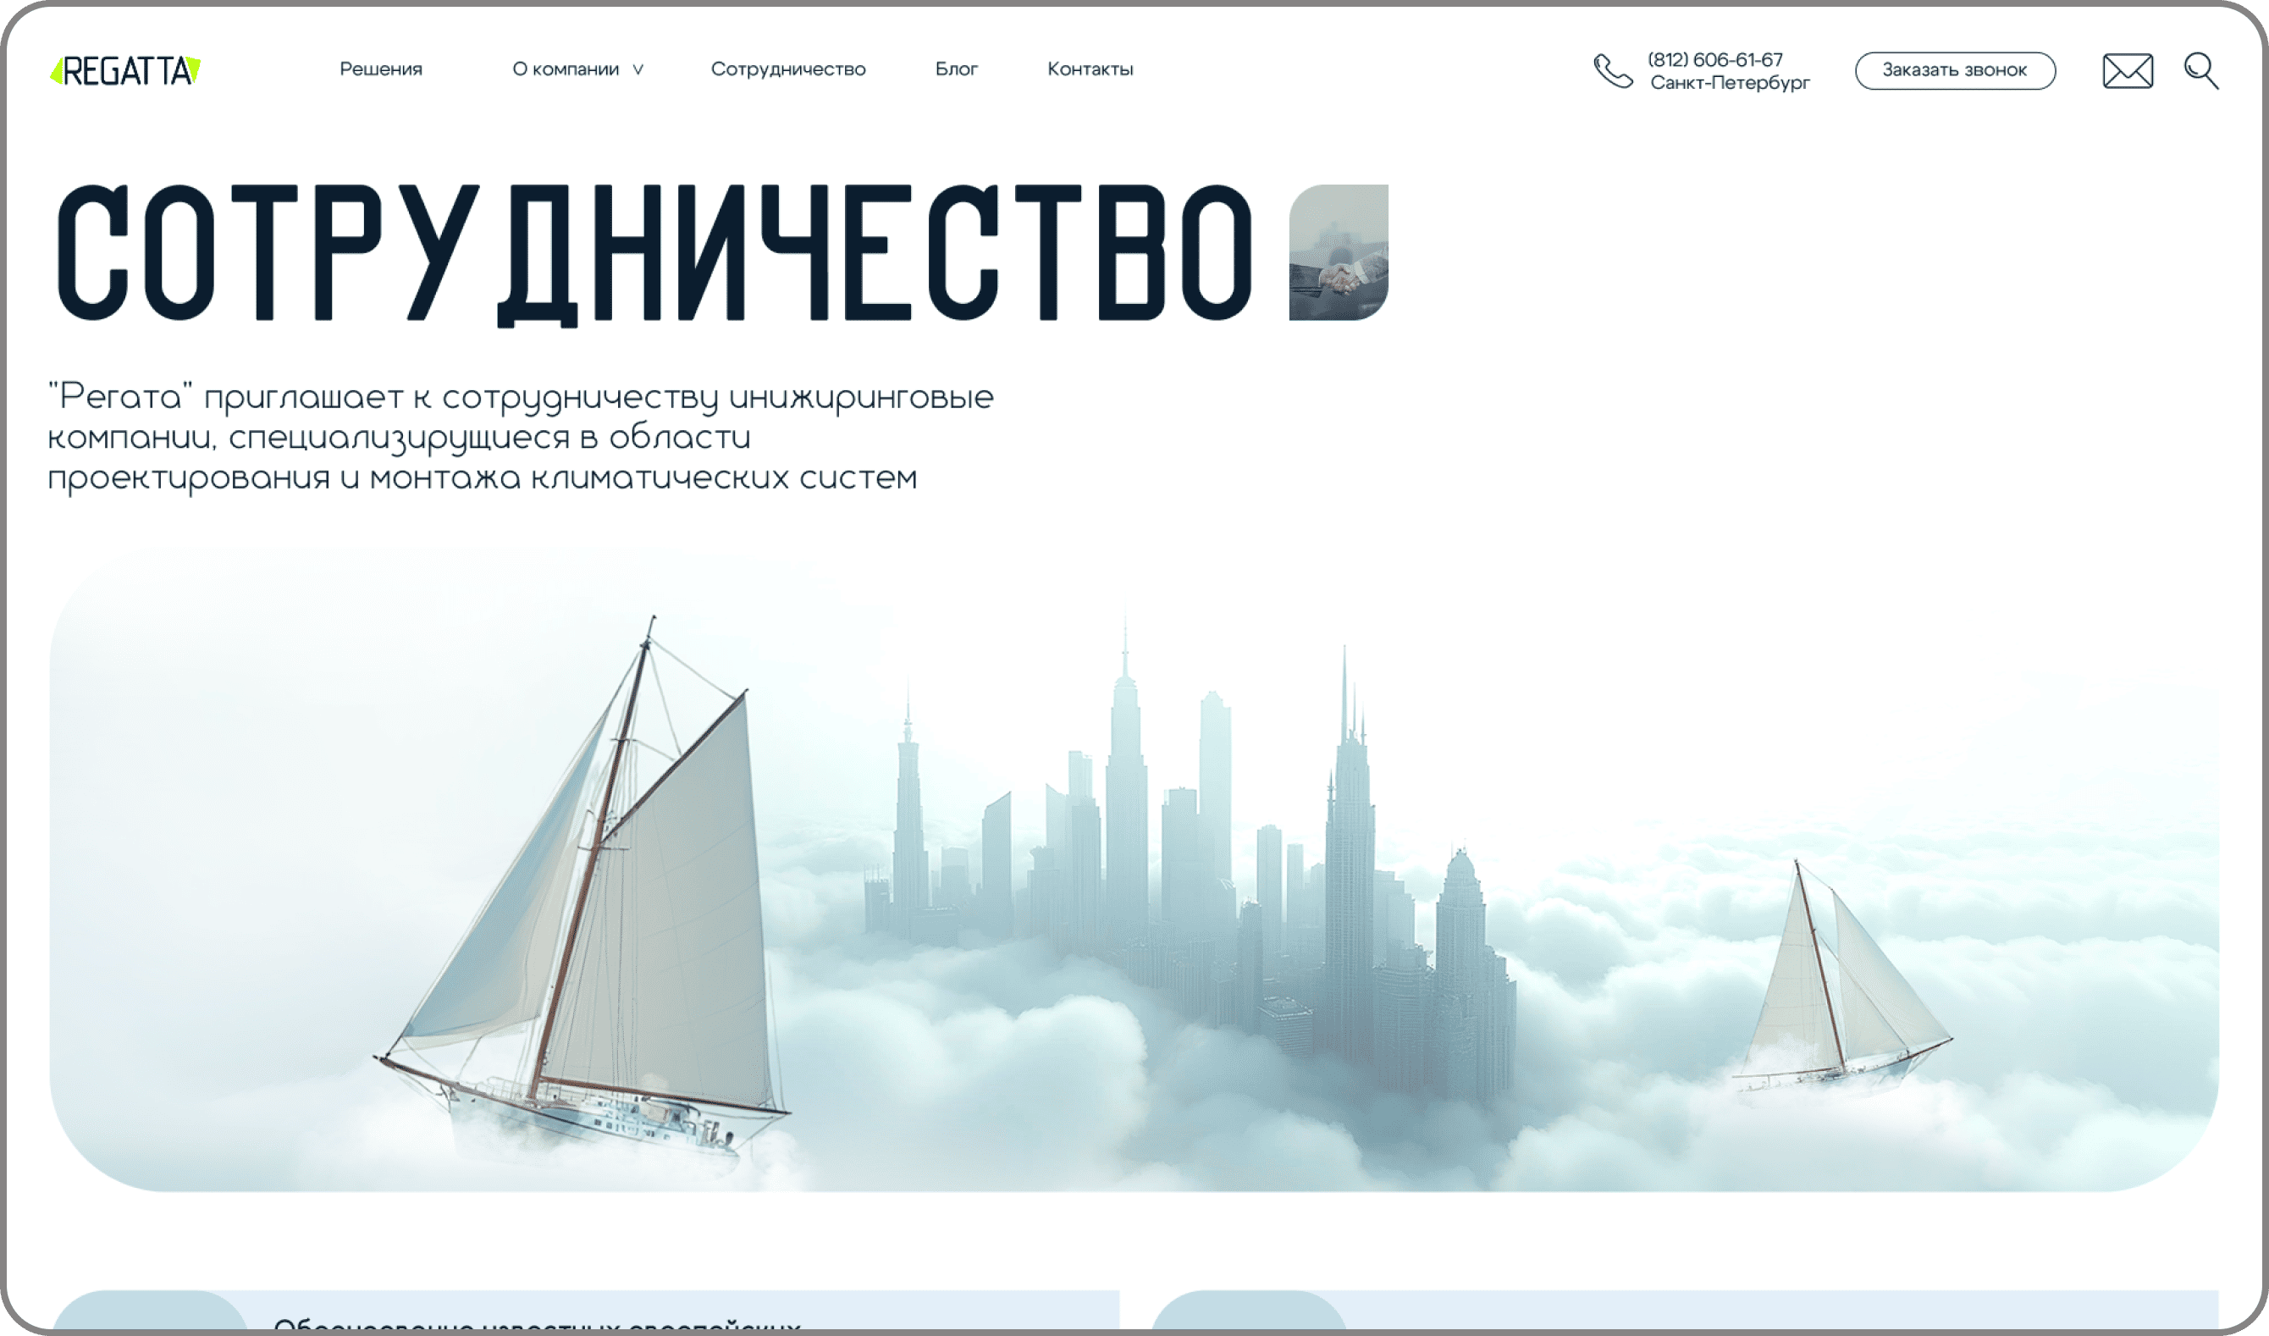Viewport: 2269px width, 1336px height.
Task: Expand the О компании dropdown chevron
Action: pos(638,70)
